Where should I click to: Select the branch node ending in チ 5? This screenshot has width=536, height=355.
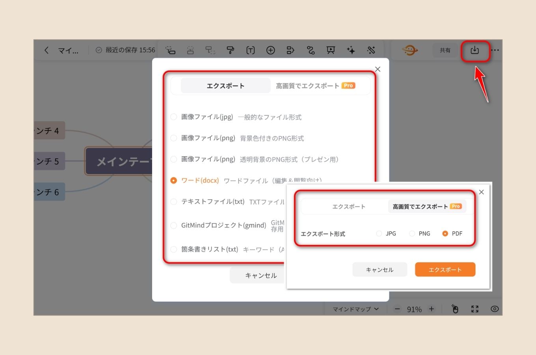pos(49,161)
